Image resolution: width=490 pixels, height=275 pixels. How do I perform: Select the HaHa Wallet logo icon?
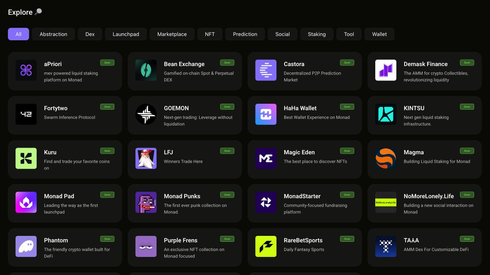(266, 114)
